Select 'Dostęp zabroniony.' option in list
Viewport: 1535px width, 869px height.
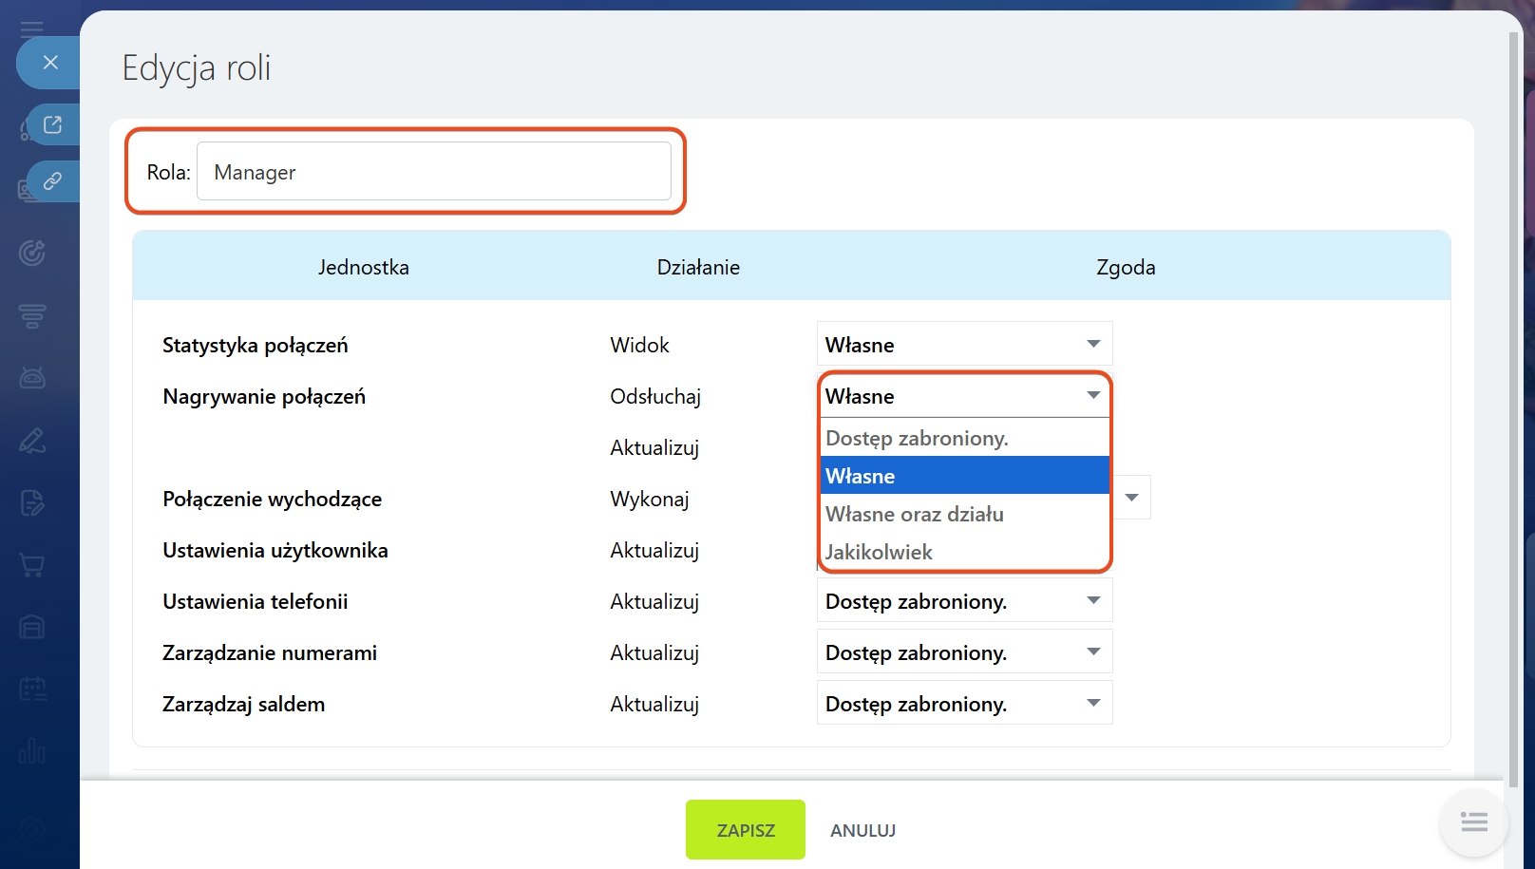[963, 438]
